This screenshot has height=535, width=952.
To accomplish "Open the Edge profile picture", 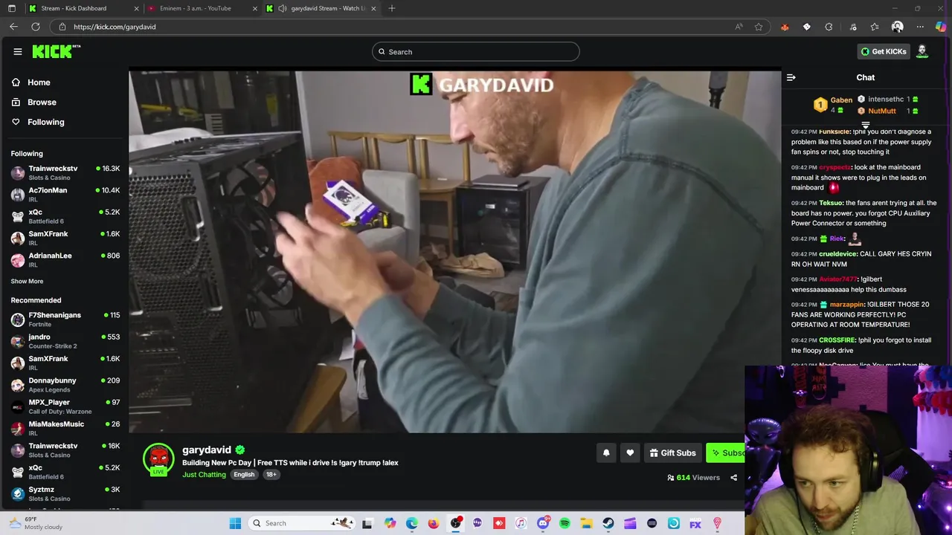I will (x=897, y=27).
